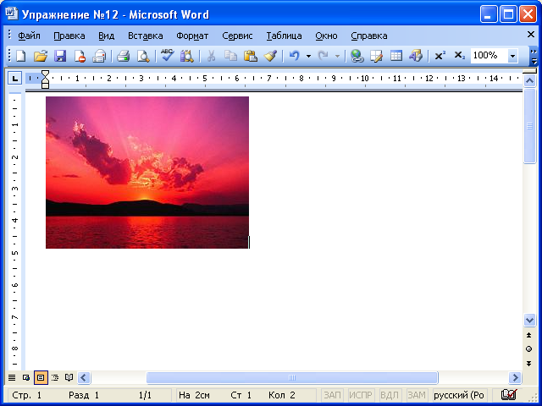Run the ABC spelling check
This screenshot has height=406, width=542.
pos(168,55)
